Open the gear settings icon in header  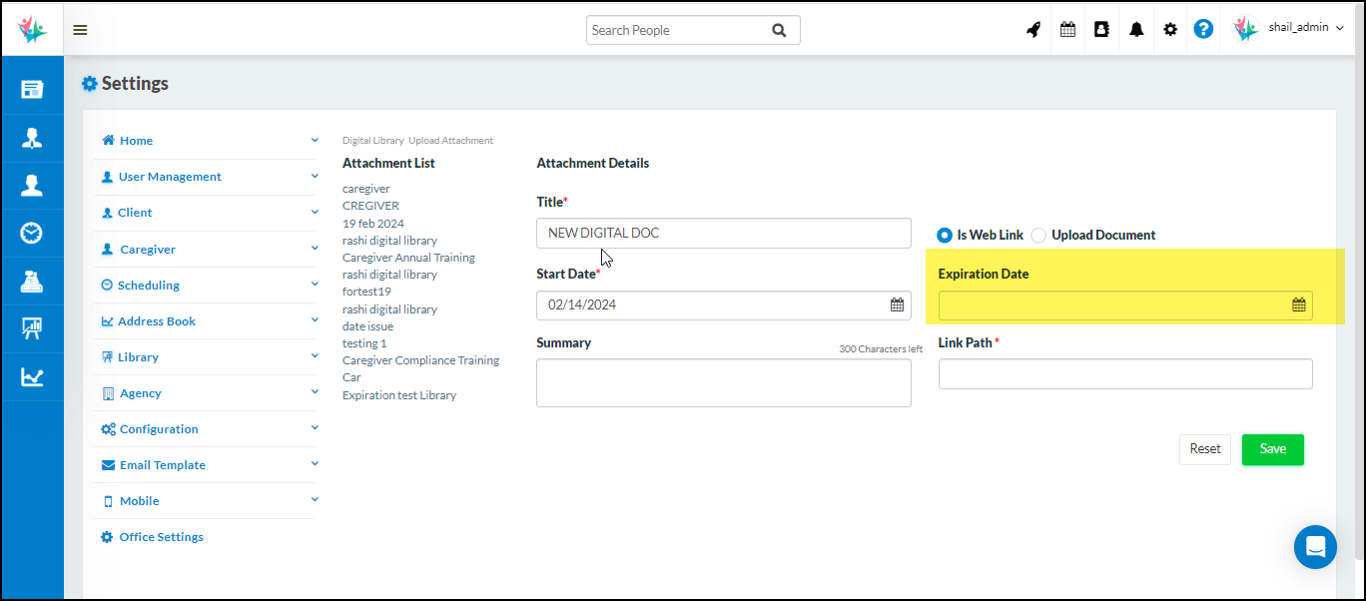pos(1170,30)
